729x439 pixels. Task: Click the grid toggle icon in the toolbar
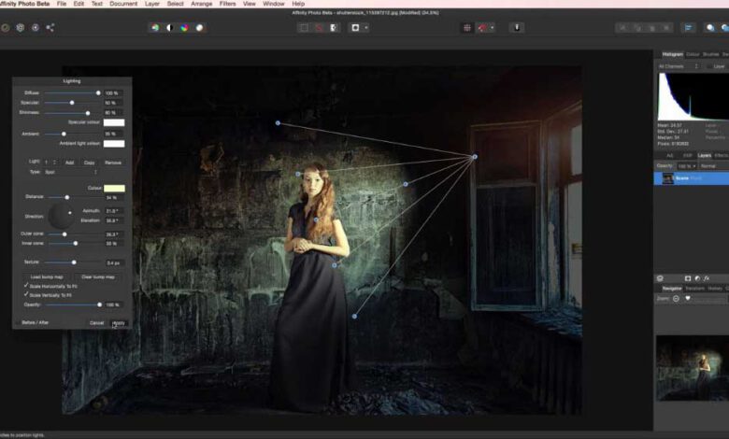pos(466,28)
